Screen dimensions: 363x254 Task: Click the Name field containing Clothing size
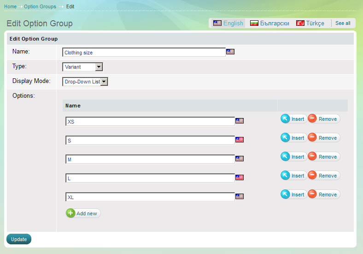pyautogui.click(x=144, y=53)
